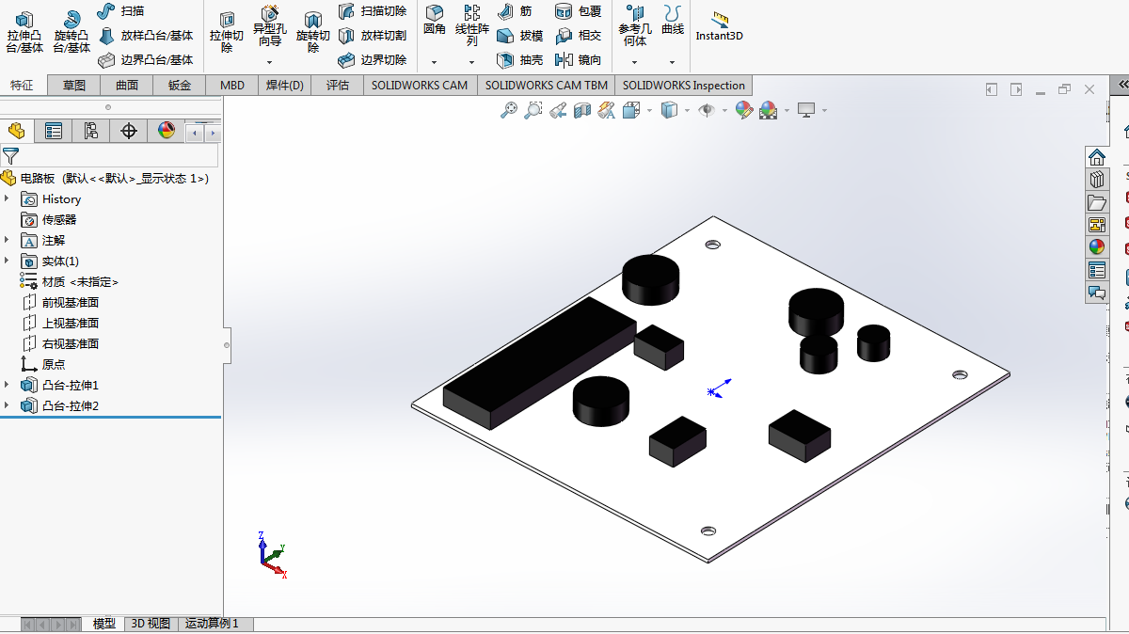Viewport: 1129px width, 634px height.
Task: Open the SOLIDWORKS Forum chat-bubble tab
Action: [x=1097, y=292]
